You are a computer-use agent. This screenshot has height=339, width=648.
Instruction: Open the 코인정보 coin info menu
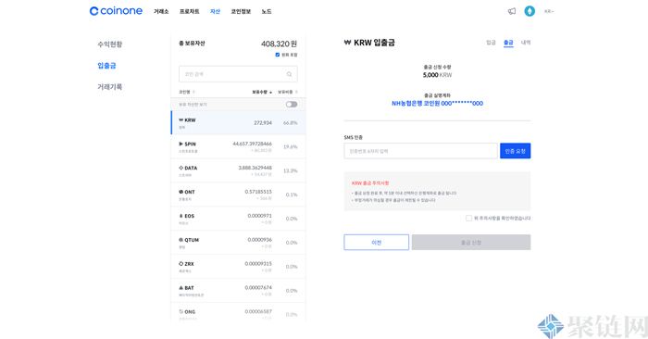pos(241,11)
